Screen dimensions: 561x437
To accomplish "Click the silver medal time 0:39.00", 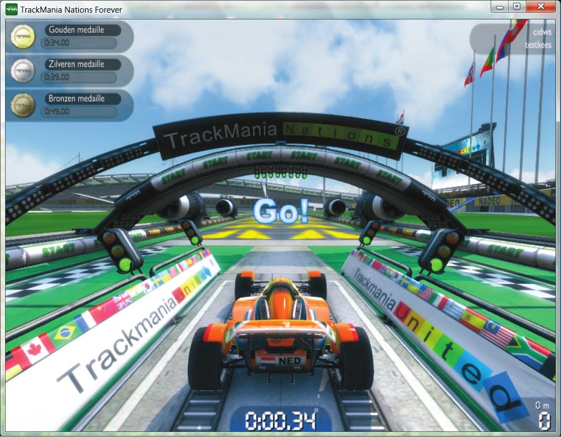I will pos(57,77).
